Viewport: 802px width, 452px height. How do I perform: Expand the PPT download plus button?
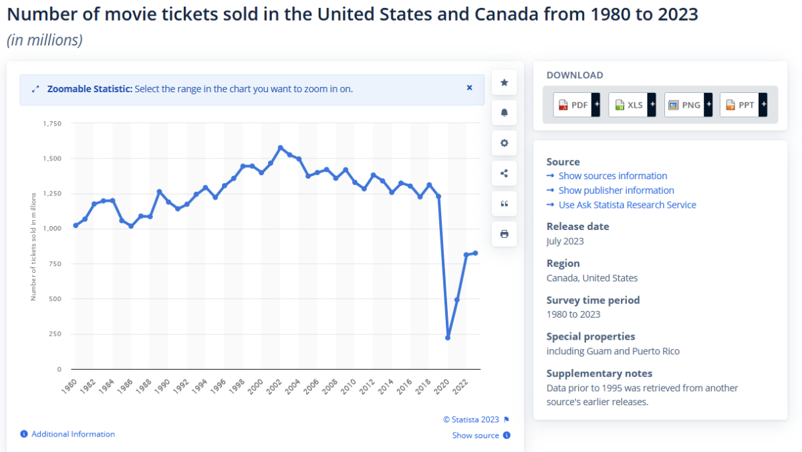763,105
